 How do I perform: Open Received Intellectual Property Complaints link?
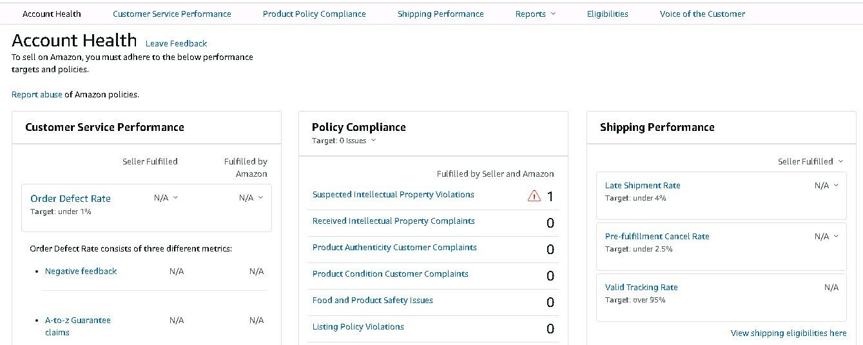point(394,221)
